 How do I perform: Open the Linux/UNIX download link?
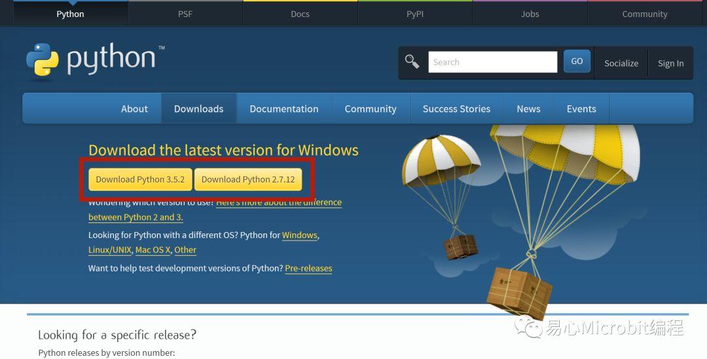(x=110, y=250)
